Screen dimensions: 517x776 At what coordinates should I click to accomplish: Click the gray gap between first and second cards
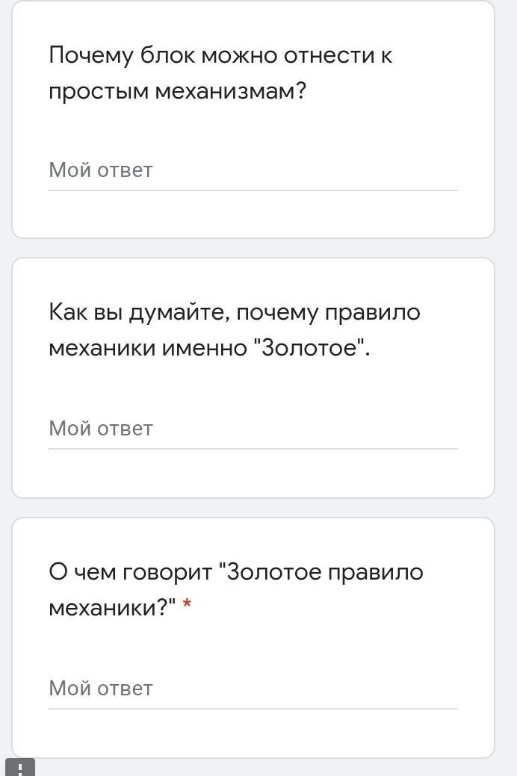pyautogui.click(x=253, y=248)
